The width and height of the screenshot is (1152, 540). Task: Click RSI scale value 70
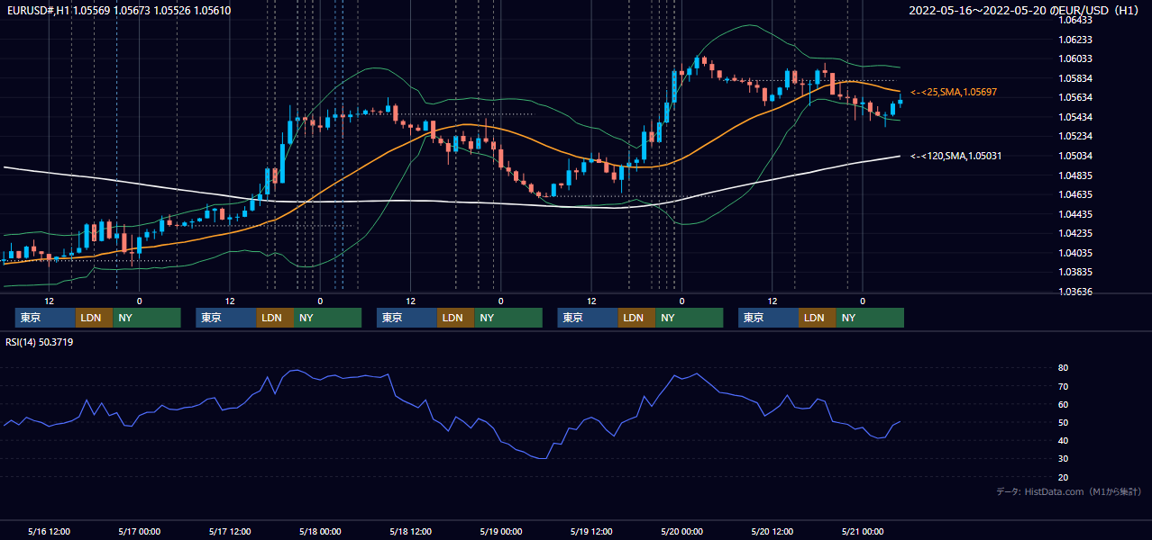coord(1064,386)
